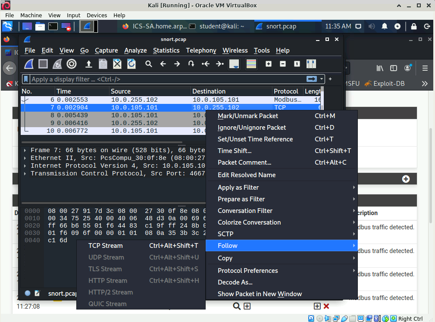The image size is (435, 322).
Task: Reset Wireshark text to normal size
Action: coord(297,64)
